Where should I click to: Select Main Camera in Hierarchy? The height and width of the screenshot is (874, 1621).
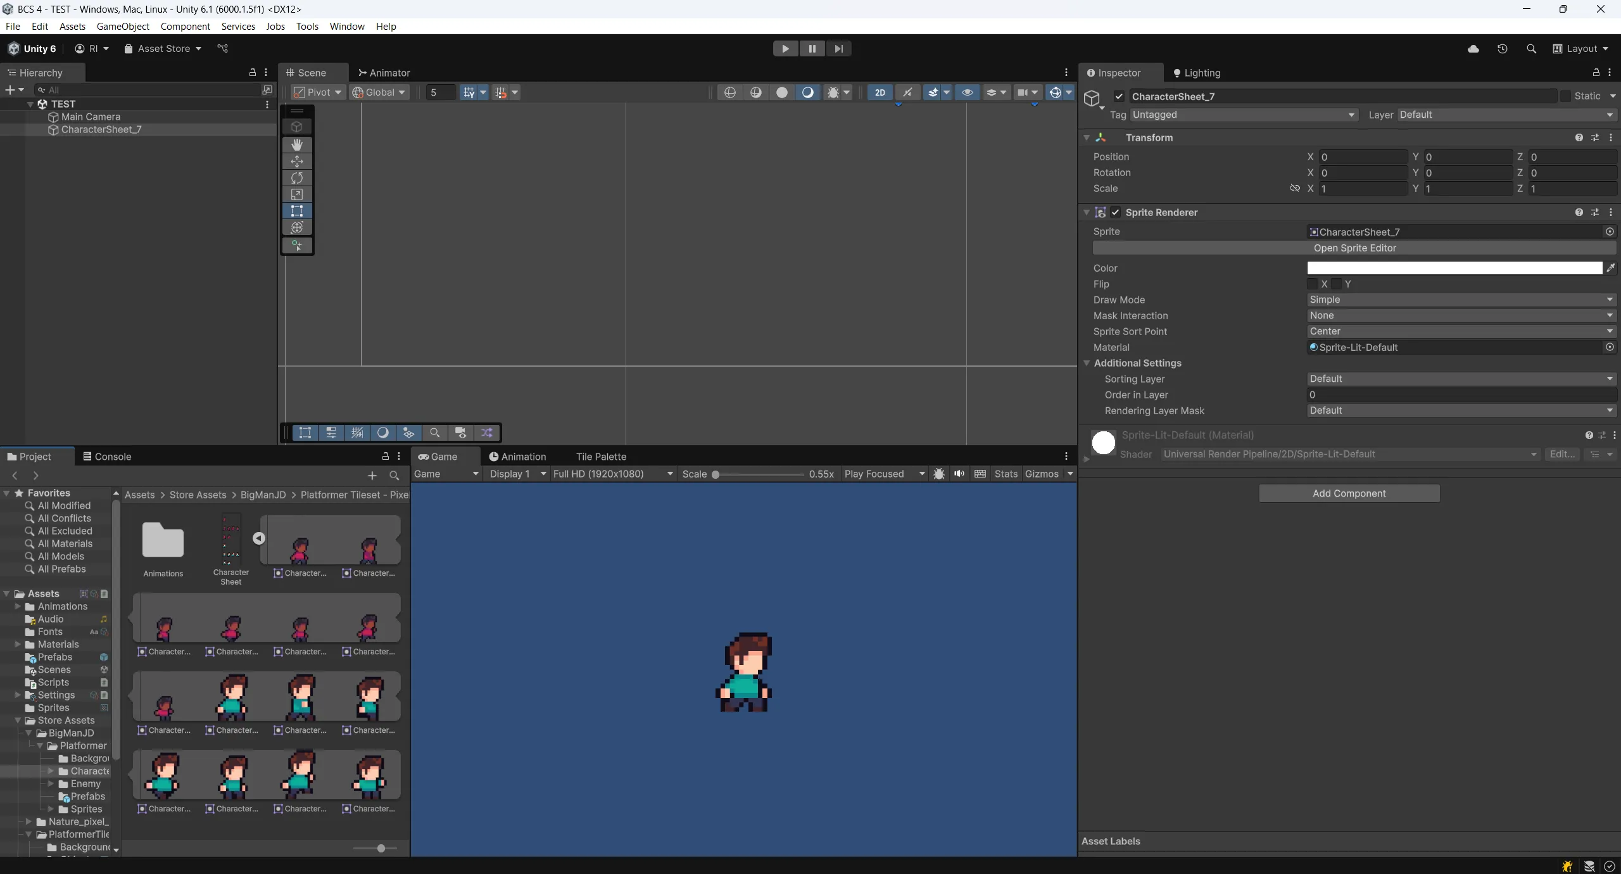click(91, 117)
